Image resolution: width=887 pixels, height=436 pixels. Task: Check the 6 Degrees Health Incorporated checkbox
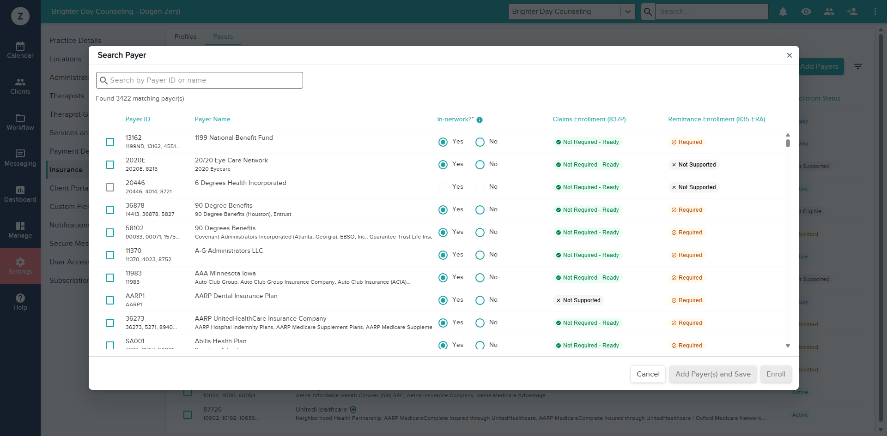click(110, 187)
